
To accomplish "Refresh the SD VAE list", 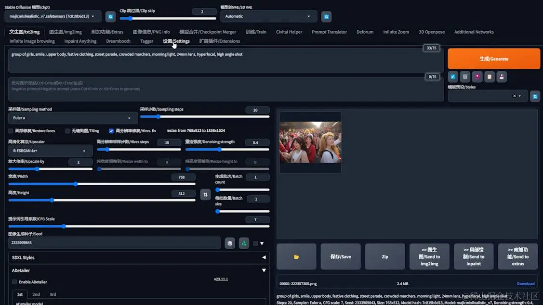I will [326, 17].
